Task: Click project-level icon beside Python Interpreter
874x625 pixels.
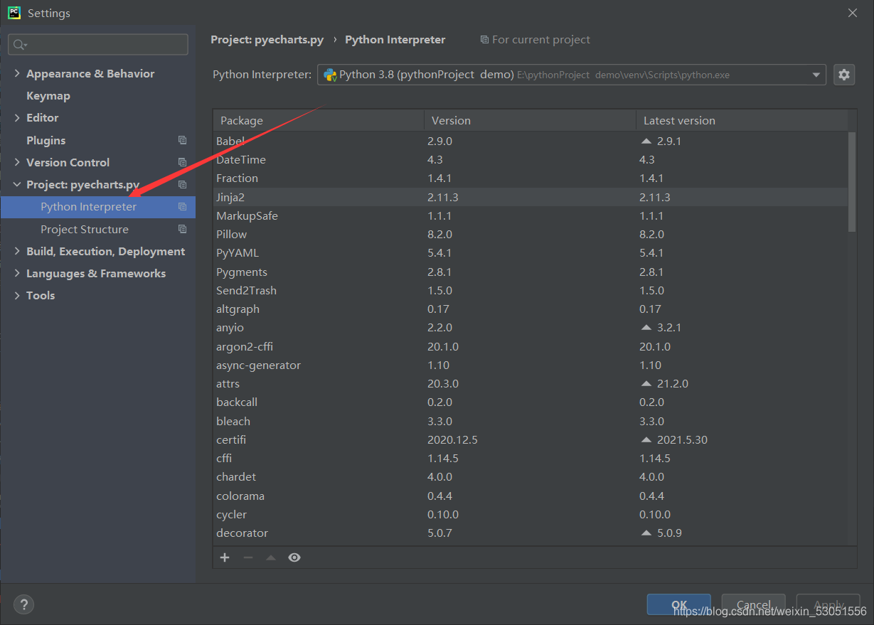Action: pos(182,207)
